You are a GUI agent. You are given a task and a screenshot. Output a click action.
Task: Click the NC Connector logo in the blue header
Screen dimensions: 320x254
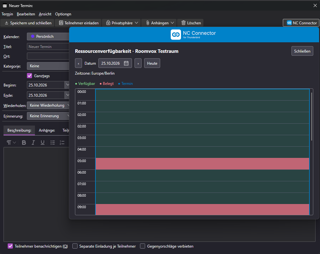click(x=176, y=35)
